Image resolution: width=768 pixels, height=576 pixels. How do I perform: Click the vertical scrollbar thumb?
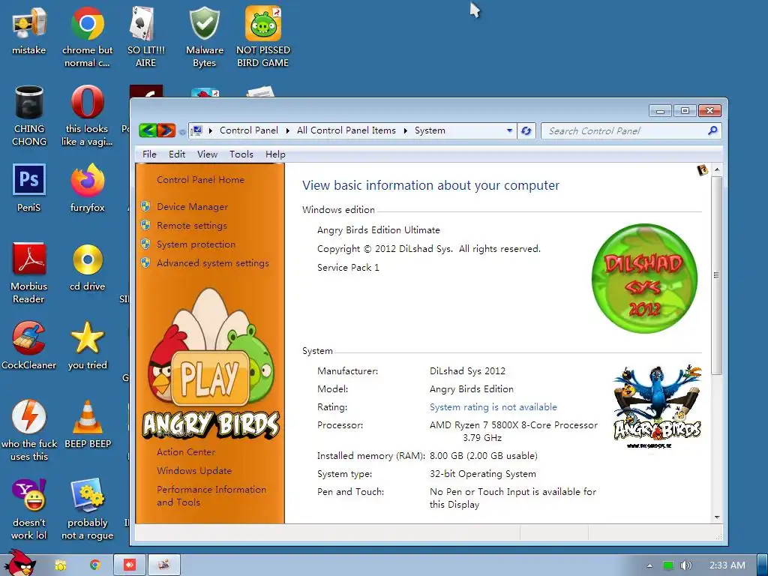(716, 275)
